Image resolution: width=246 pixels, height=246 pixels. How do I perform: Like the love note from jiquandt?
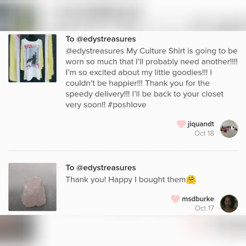[x=182, y=124]
